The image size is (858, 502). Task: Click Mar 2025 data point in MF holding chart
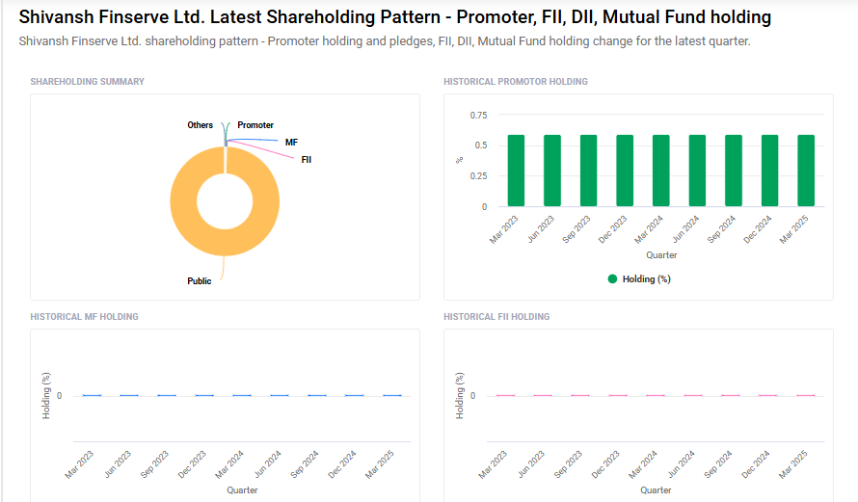tap(391, 395)
